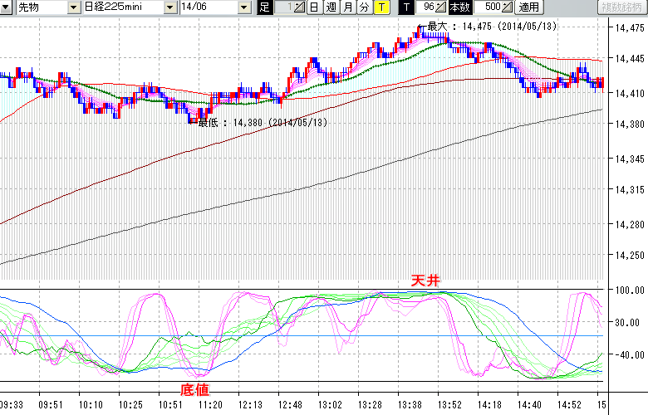Image resolution: width=648 pixels, height=415 pixels.
Task: Click the 本数 bar count input field
Action: click(488, 7)
